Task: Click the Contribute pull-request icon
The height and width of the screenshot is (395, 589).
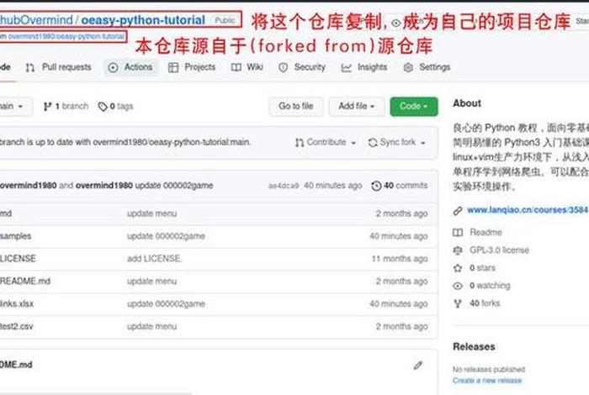Action: click(300, 143)
